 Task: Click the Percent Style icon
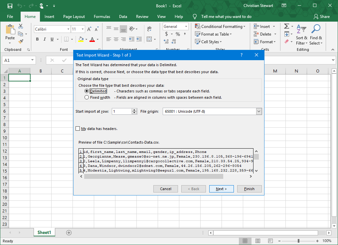178,34
